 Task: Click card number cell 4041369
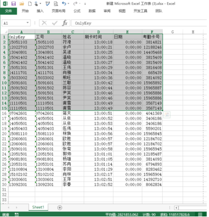click(152, 113)
